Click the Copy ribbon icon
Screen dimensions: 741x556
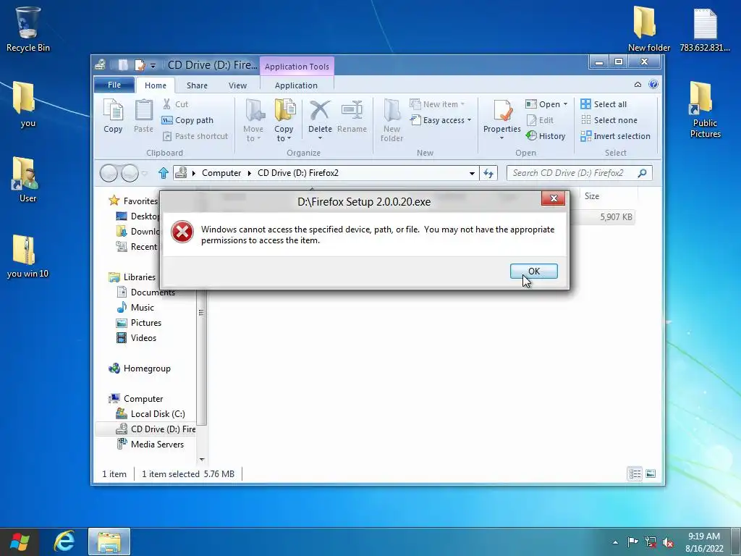(x=113, y=117)
